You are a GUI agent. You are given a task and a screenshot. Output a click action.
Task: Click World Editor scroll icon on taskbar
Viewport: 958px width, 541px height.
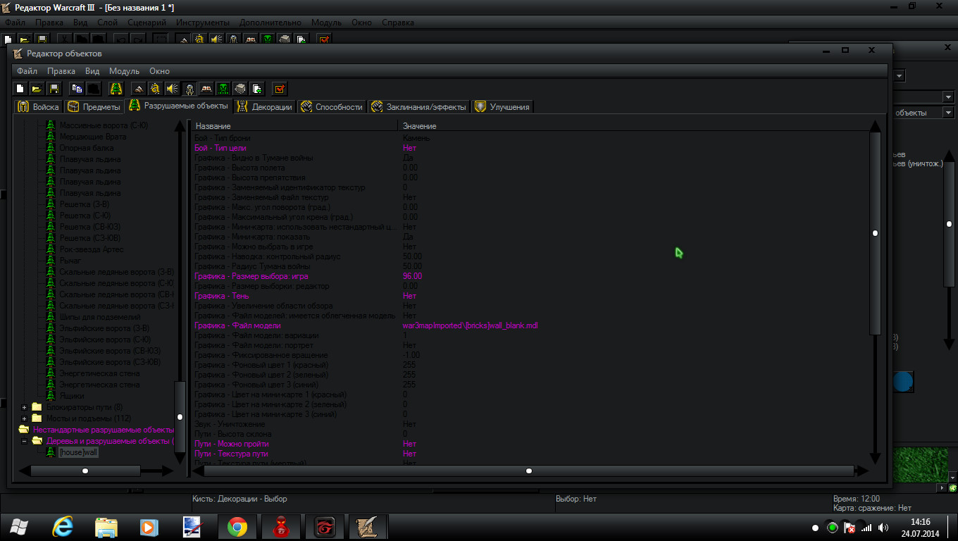(368, 527)
